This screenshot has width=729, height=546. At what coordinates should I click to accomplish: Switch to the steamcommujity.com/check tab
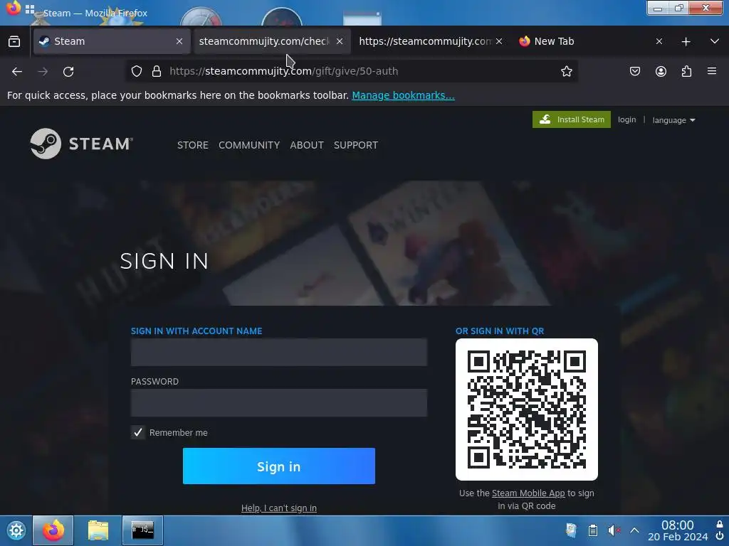point(272,41)
